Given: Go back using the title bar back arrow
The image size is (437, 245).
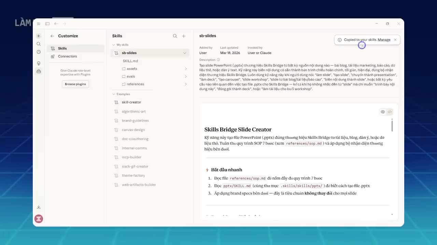Looking at the screenshot, I should pos(56,24).
